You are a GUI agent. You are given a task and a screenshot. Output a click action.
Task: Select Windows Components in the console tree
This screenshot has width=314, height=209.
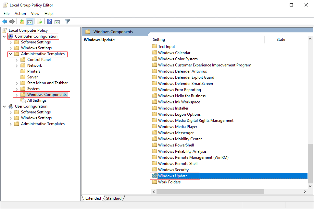coord(47,95)
